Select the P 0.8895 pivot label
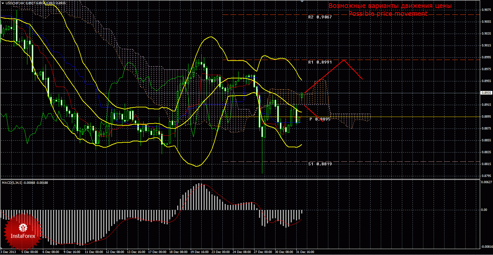Image resolution: width=493 pixels, height=255 pixels. click(x=320, y=119)
